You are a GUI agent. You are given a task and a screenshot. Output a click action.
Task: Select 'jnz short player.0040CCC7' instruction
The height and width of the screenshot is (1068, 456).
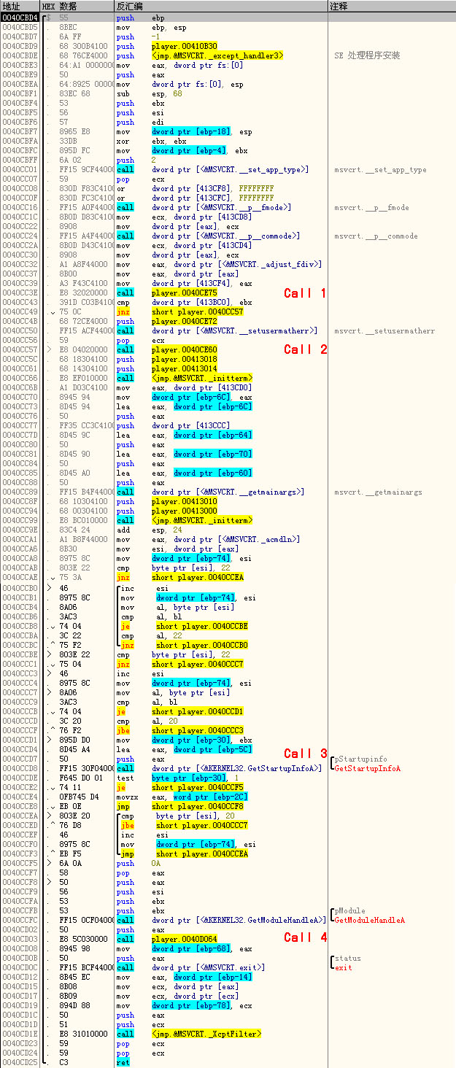pos(180,663)
